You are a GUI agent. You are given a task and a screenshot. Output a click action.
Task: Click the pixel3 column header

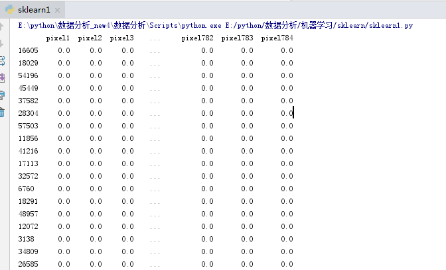(121, 38)
